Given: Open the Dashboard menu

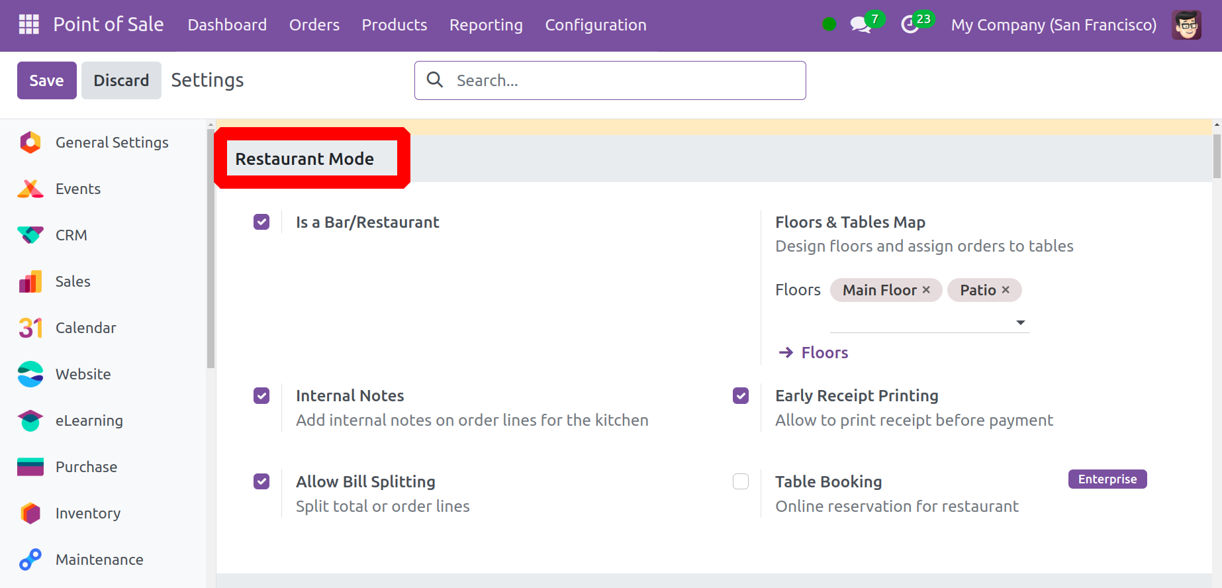Looking at the screenshot, I should tap(227, 25).
